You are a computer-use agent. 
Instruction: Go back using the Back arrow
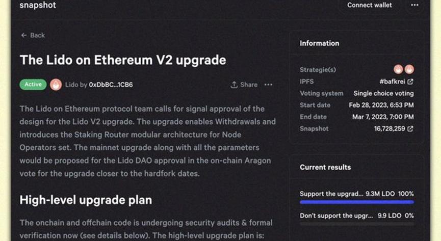(x=33, y=35)
